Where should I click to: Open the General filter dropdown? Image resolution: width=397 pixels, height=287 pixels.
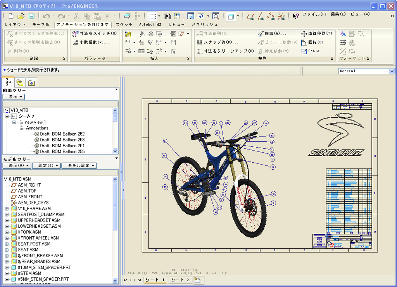392,71
